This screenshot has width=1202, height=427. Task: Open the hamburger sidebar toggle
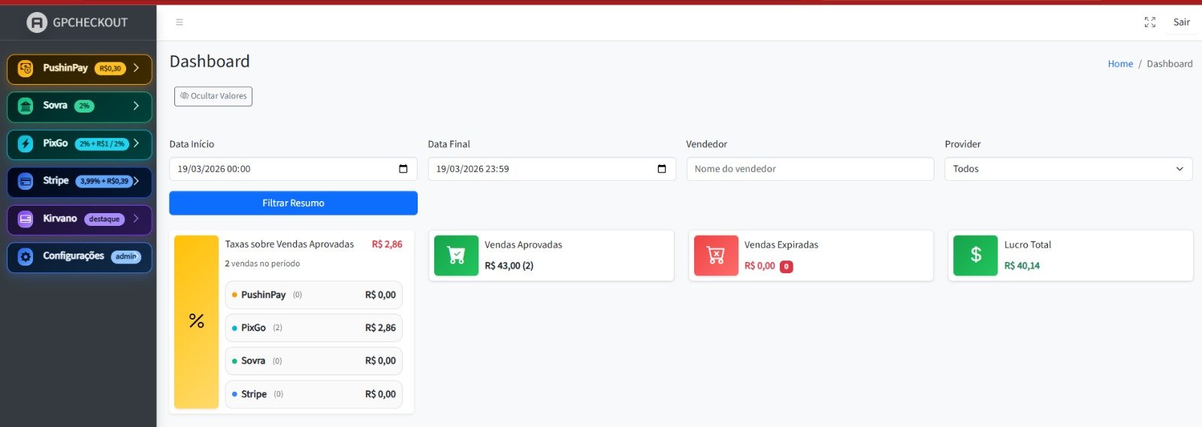(180, 23)
